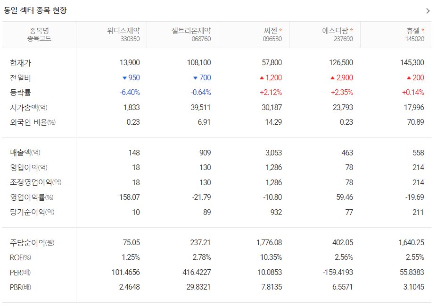Image resolution: width=437 pixels, height=308 pixels.
Task: Click EPS value 1,640.25
Action: 412,243
